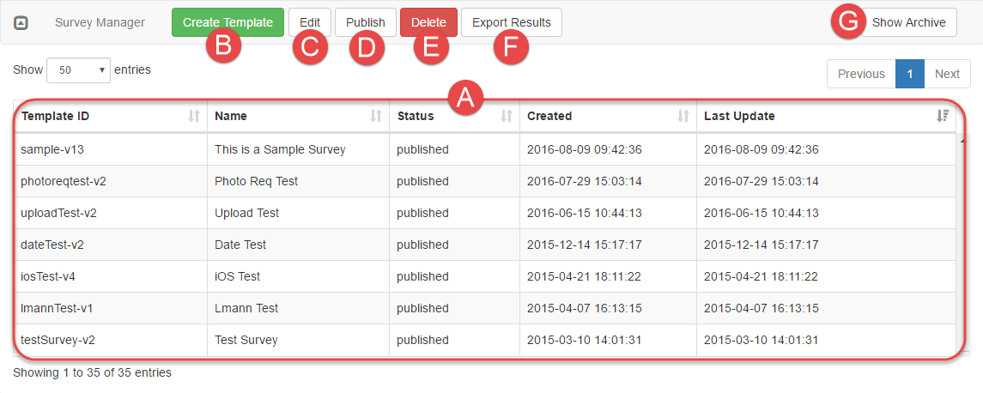The image size is (983, 393).
Task: Click the collapse panel icon beside Survey Manager
Action: coord(21,23)
